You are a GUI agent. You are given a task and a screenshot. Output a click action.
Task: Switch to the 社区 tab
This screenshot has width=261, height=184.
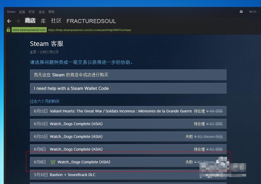pyautogui.click(x=56, y=21)
